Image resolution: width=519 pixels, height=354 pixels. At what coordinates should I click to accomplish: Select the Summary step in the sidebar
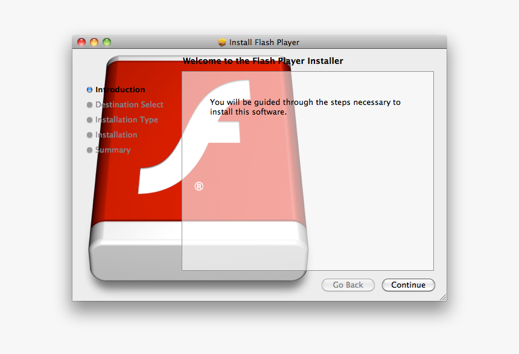tap(113, 150)
